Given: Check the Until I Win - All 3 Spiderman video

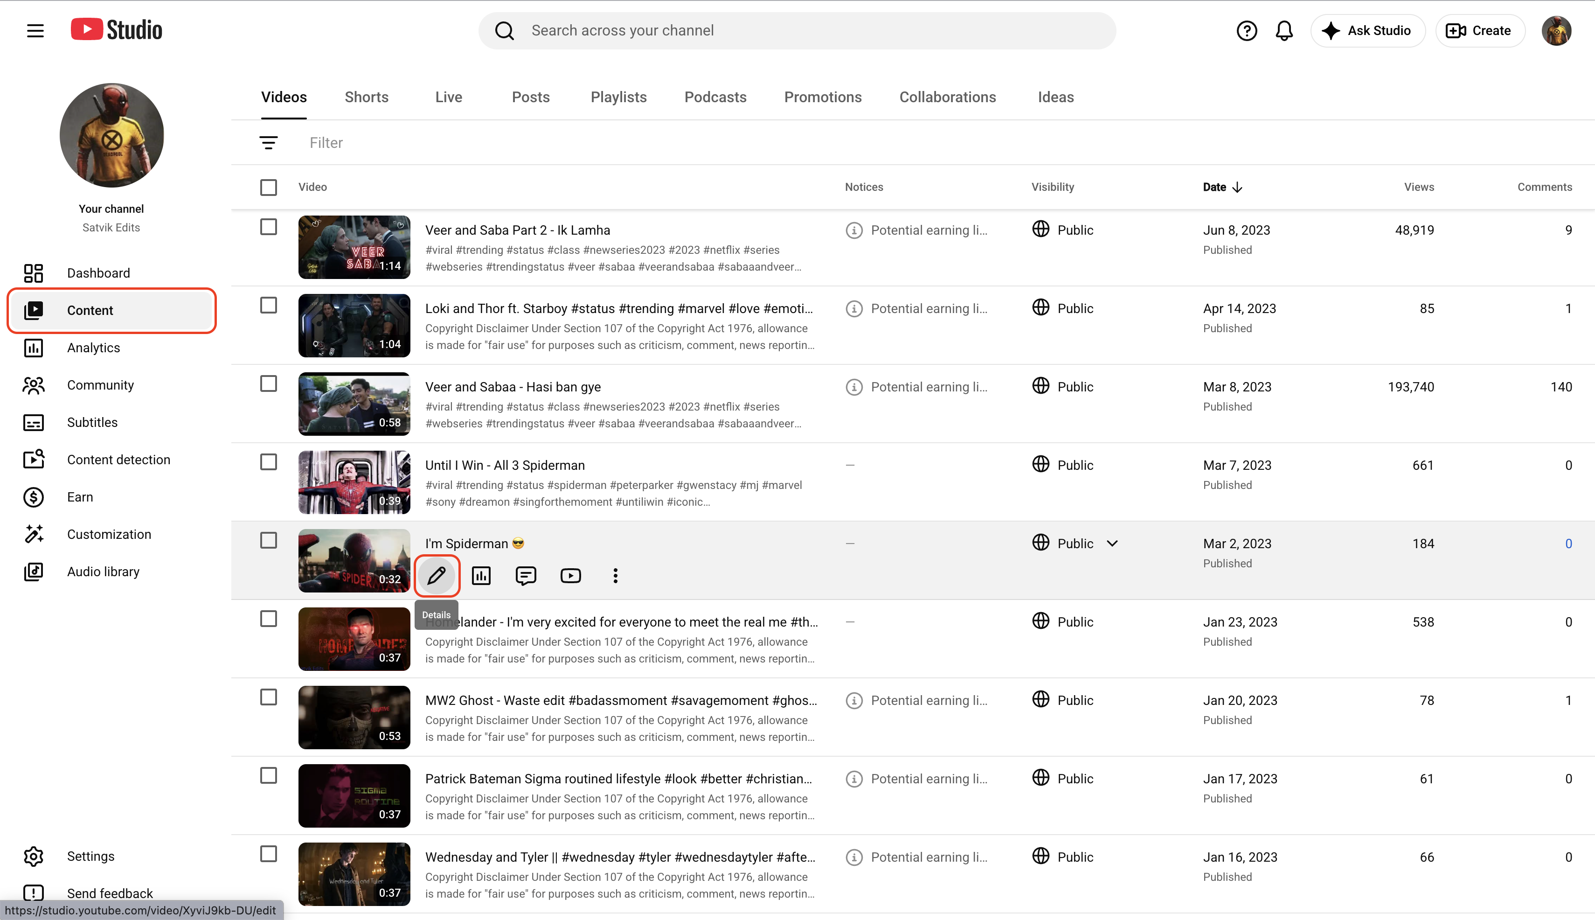Looking at the screenshot, I should click(x=269, y=462).
